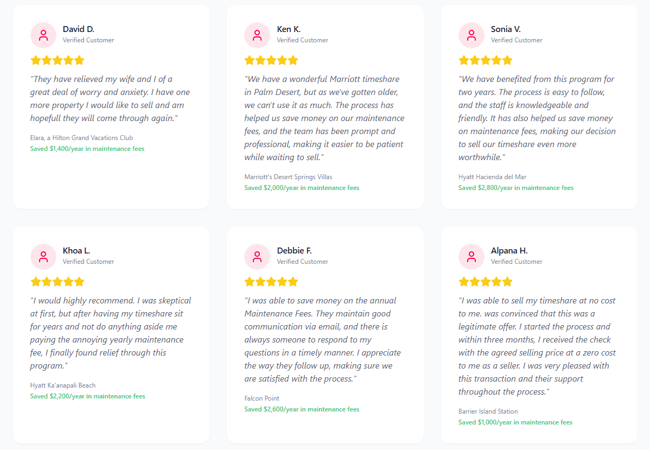This screenshot has height=450, width=650.
Task: Click David D.'s avatar icon
Action: pyautogui.click(x=43, y=35)
